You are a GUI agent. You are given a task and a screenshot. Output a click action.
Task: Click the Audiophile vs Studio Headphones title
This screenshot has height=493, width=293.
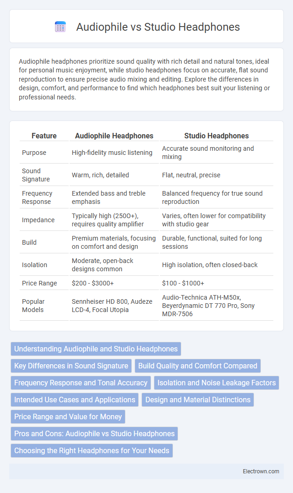coord(158,27)
